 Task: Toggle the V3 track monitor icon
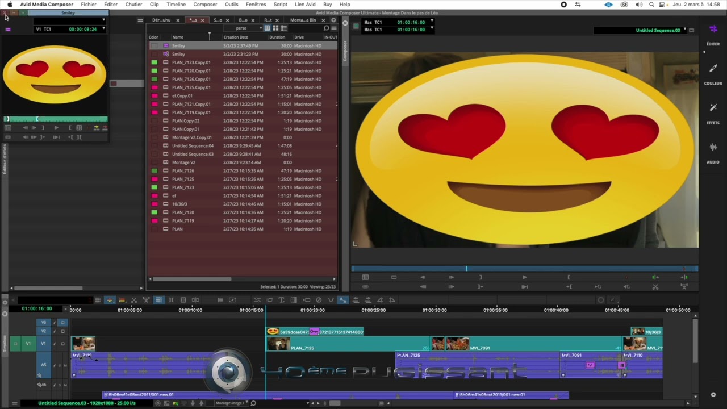[x=62, y=323]
